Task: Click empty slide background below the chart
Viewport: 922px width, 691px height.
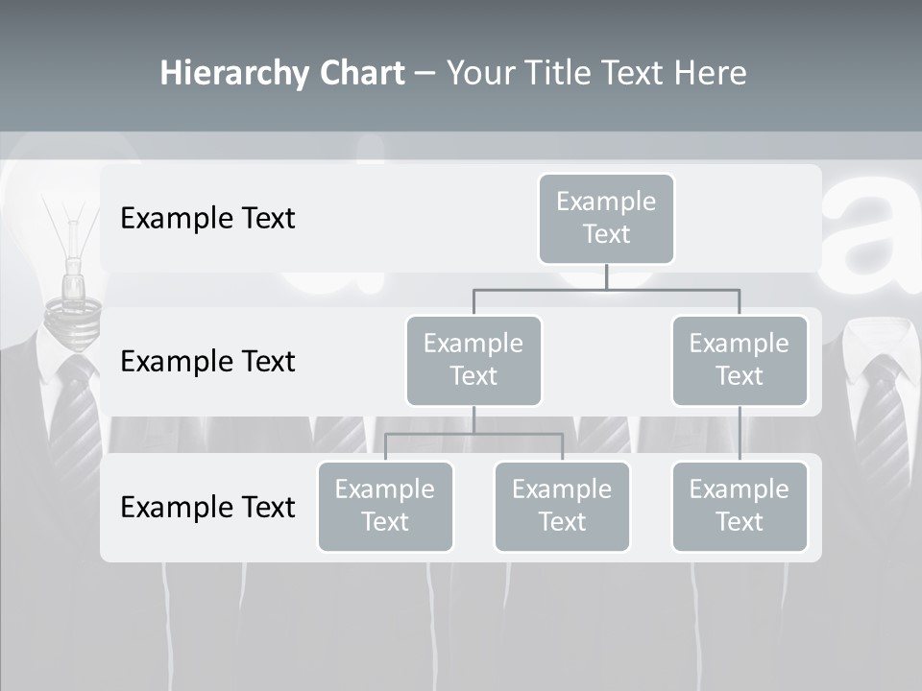Action: (x=461, y=624)
